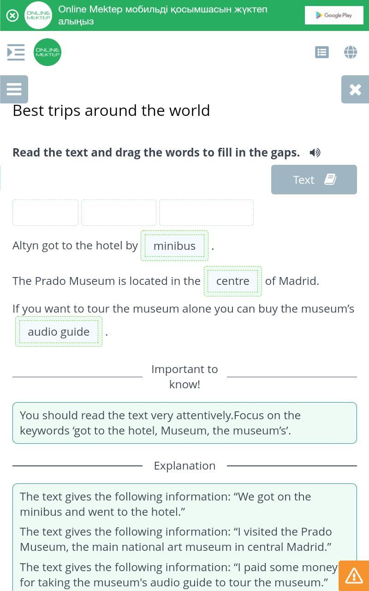This screenshot has width=369, height=591.
Task: Click the Online Mektep banner logo
Action: 38,15
